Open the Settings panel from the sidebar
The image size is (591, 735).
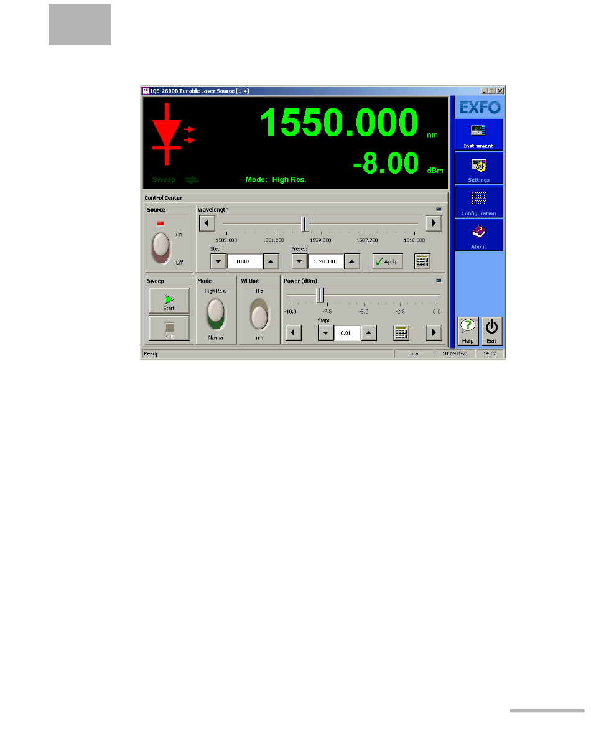point(478,168)
